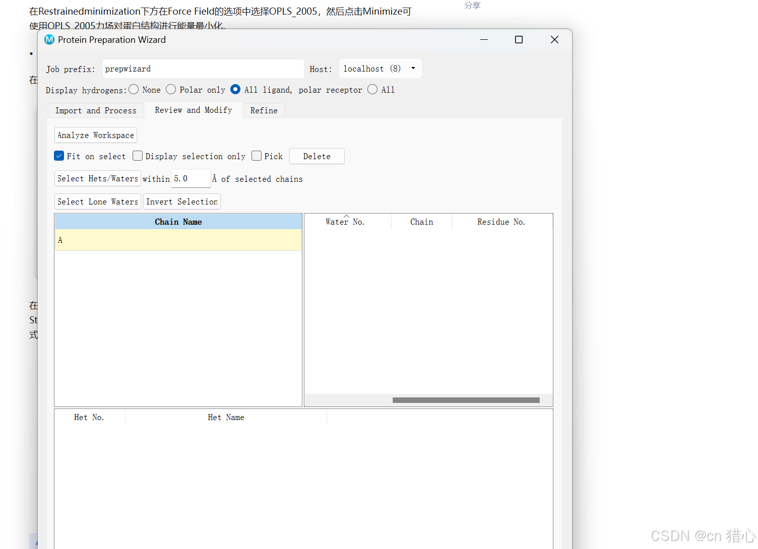Image resolution: width=758 pixels, height=549 pixels.
Task: Click the Maestro app icon in title bar
Action: pos(49,39)
